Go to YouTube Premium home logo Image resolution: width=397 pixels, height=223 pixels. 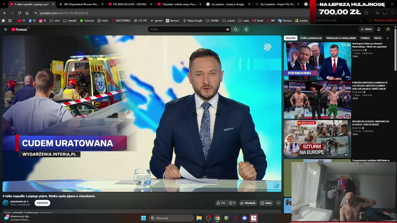[x=20, y=29]
